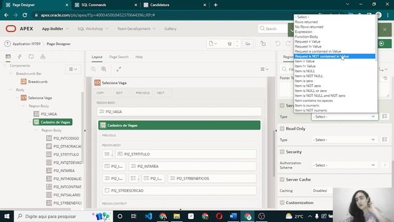This screenshot has height=222, width=394.
Task: Click the APEX Search box
Action: coord(273,29)
